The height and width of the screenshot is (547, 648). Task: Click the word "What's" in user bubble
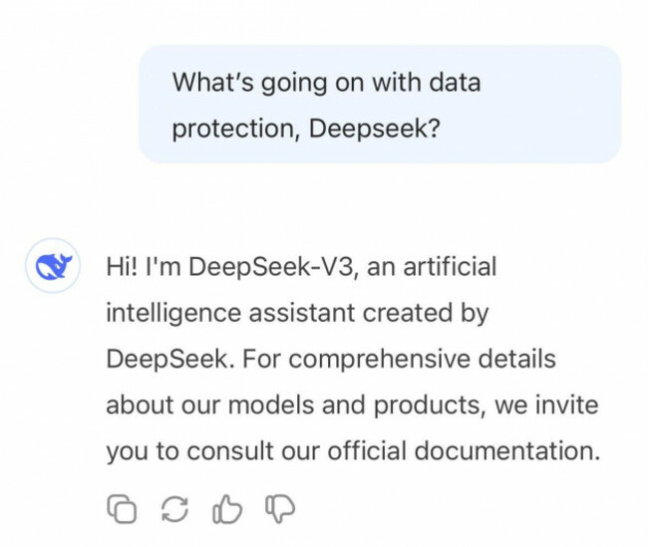(212, 83)
